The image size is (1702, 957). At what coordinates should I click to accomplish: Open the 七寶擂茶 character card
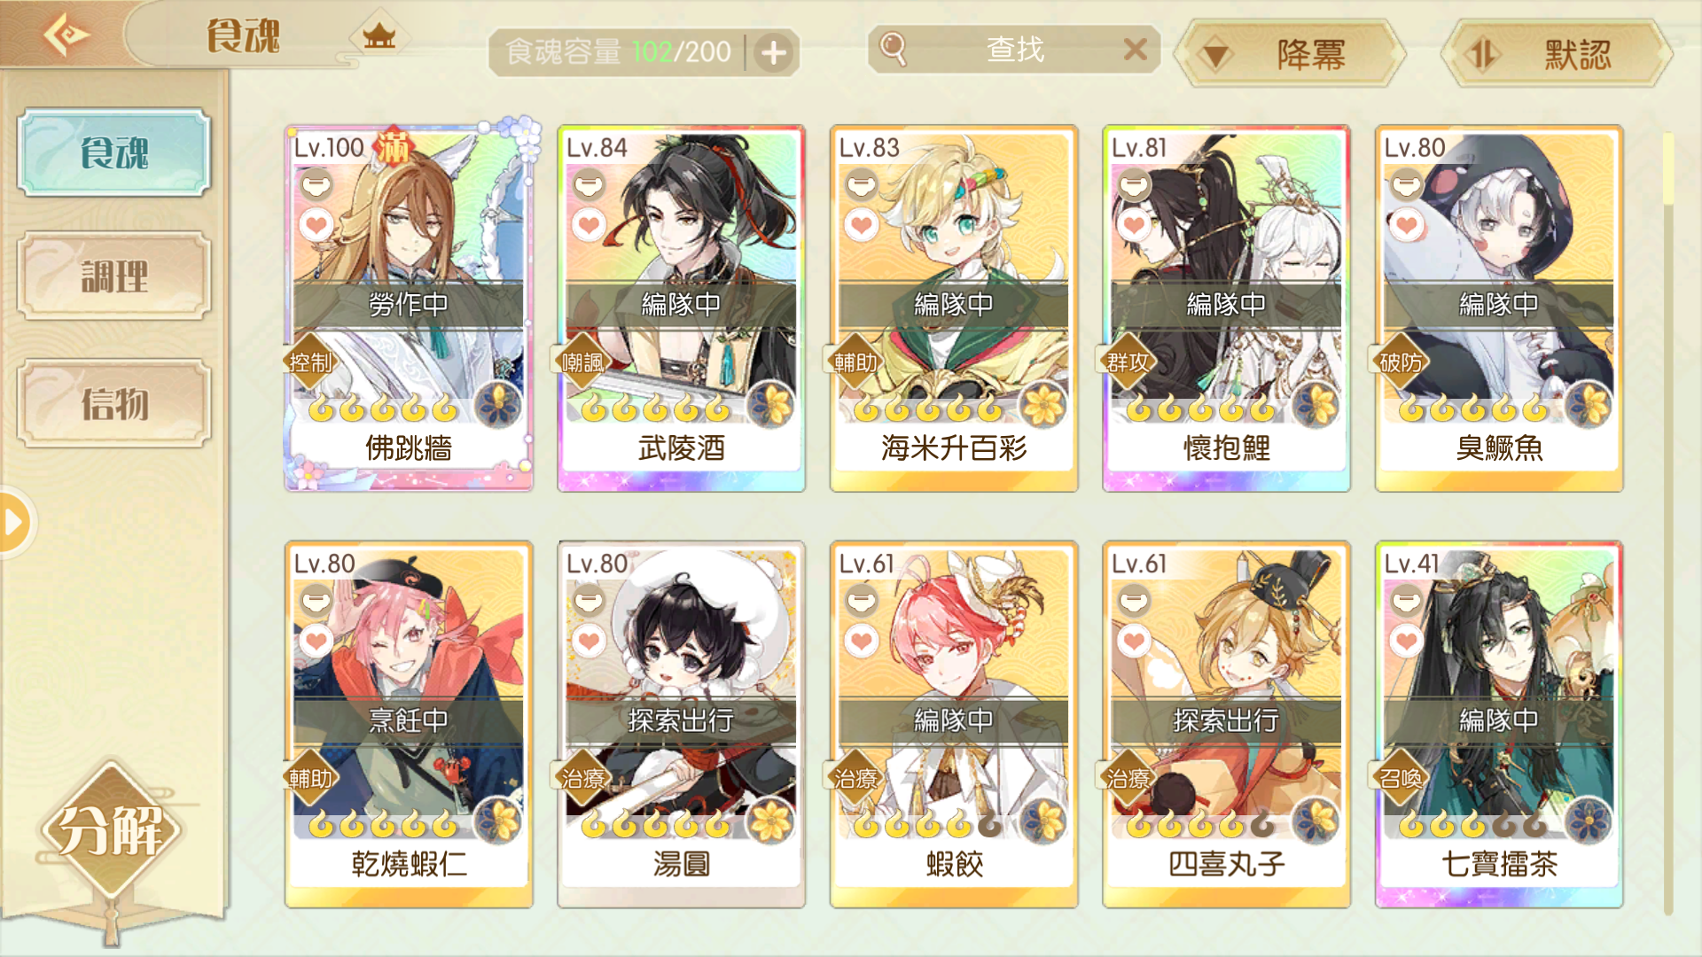pyautogui.click(x=1499, y=724)
